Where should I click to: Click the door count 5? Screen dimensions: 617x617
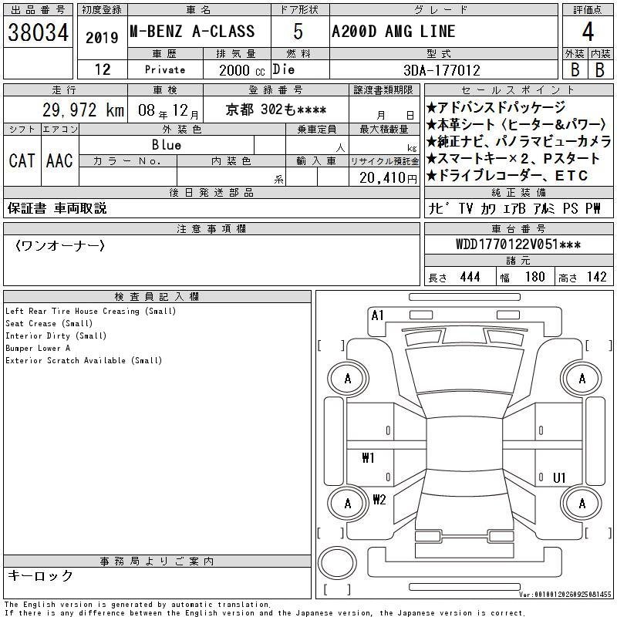[x=298, y=32]
